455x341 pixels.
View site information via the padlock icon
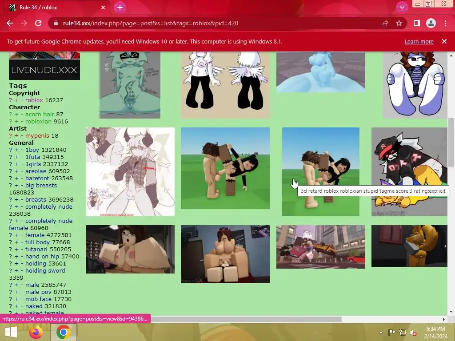pos(56,23)
